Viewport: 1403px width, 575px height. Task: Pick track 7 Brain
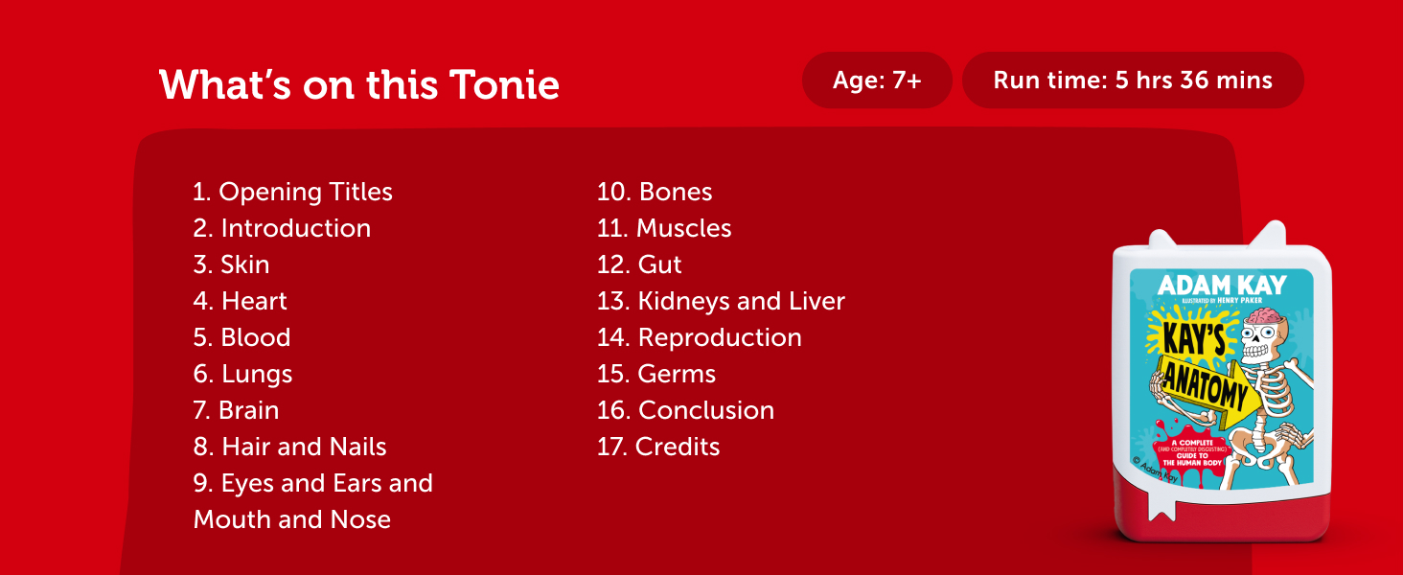click(x=236, y=410)
